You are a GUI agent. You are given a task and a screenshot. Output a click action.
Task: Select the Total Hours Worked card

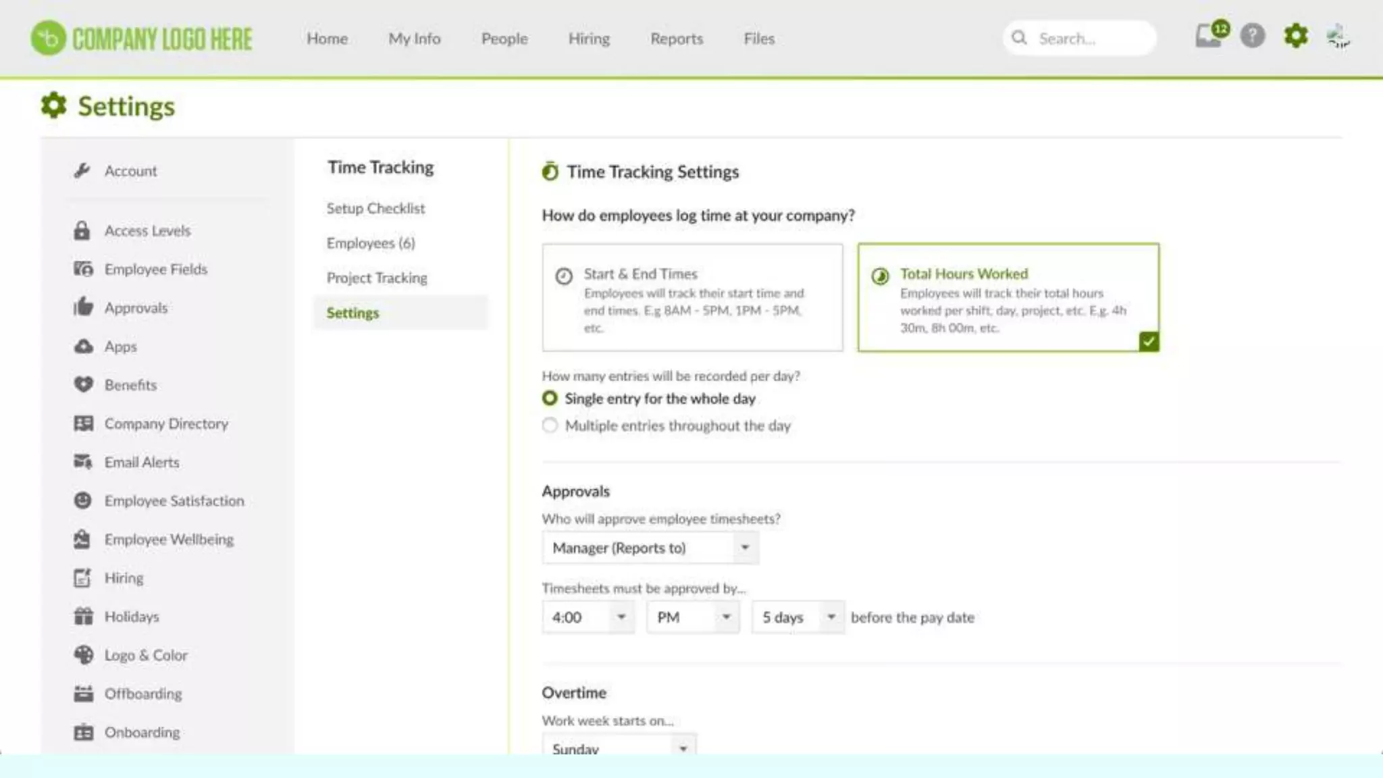coord(1008,298)
